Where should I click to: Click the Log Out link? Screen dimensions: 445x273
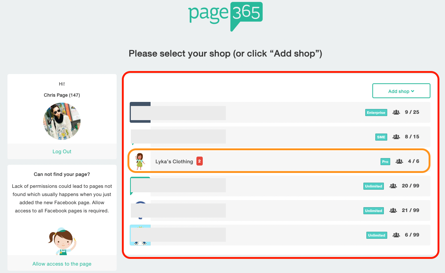62,151
